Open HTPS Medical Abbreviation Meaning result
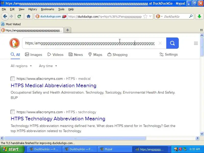Screen dimensions: 204x153 54,86
